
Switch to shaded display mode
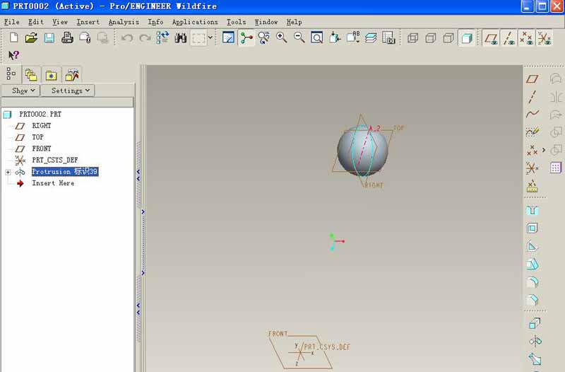point(467,37)
